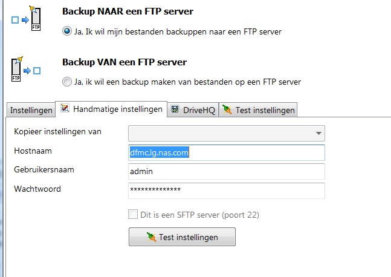Click the Backup NAAR FTP server icon
The image size is (391, 277).
pyautogui.click(x=27, y=20)
